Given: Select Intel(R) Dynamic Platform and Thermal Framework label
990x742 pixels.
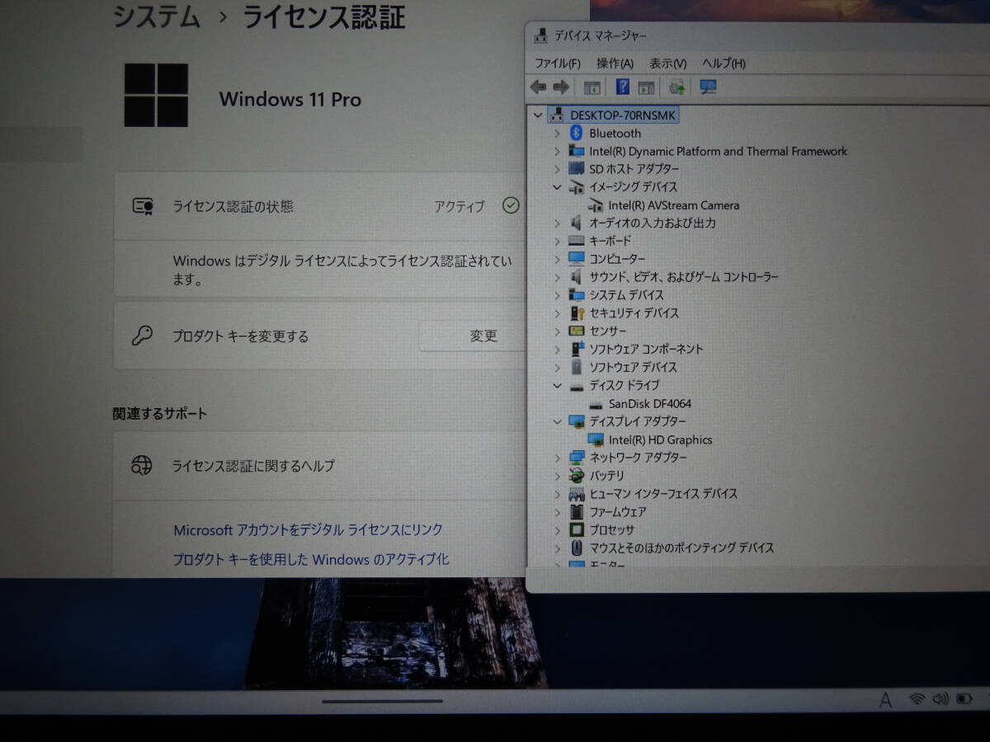Looking at the screenshot, I should (x=718, y=152).
